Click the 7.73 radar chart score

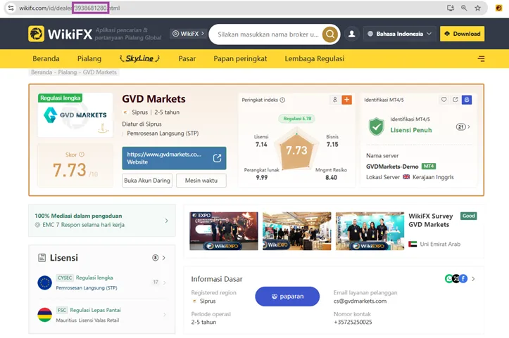coord(296,150)
